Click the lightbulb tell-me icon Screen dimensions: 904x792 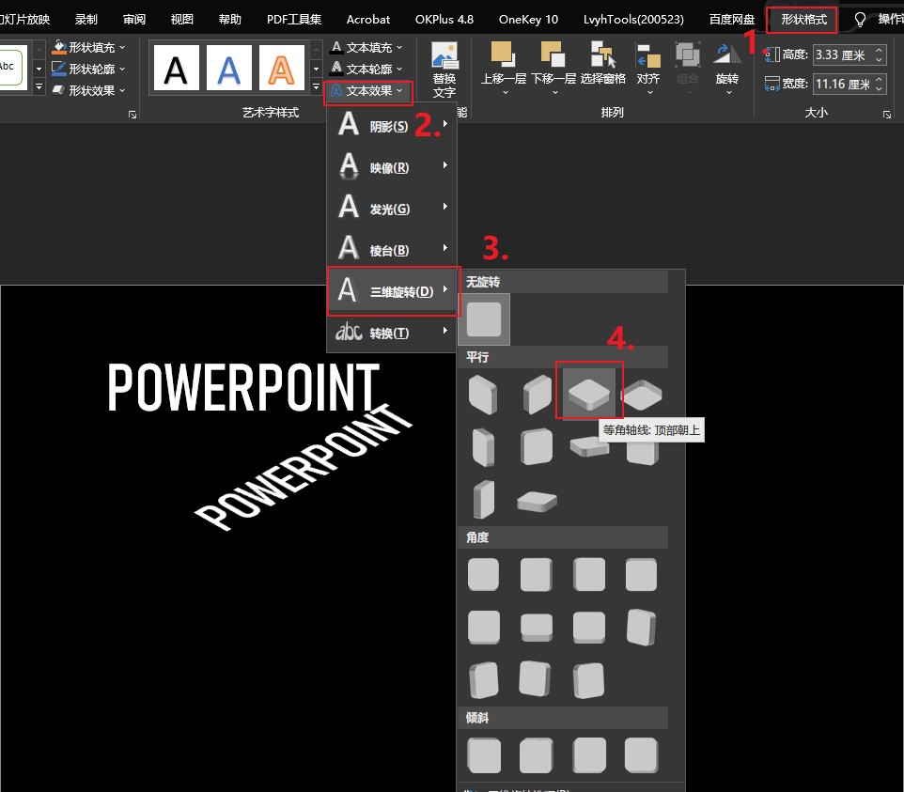coord(860,20)
